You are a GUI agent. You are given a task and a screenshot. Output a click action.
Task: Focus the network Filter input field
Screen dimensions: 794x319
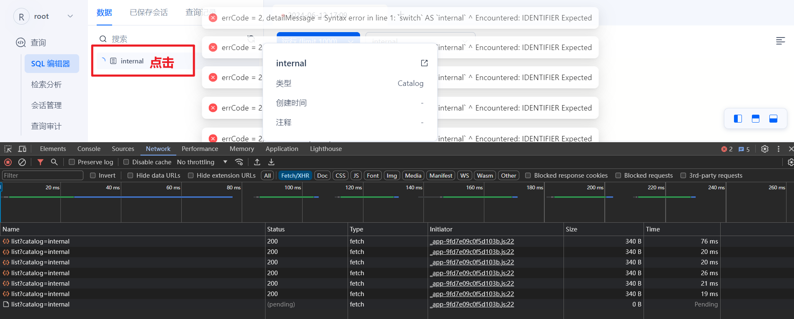(43, 176)
